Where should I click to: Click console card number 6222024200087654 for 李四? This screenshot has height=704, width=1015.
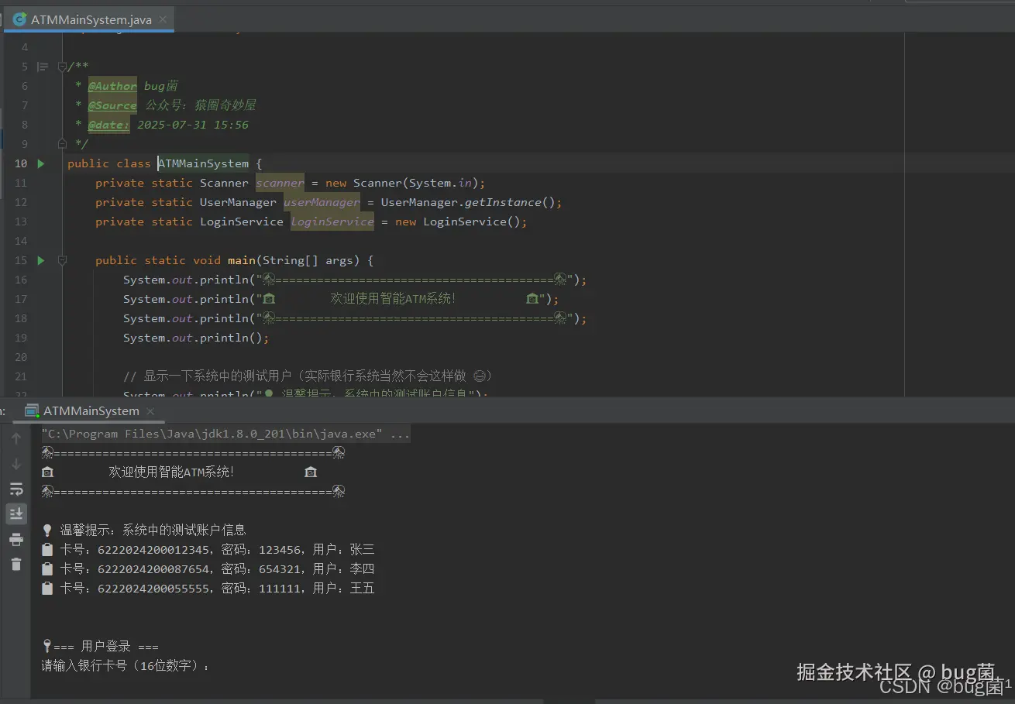pos(153,568)
